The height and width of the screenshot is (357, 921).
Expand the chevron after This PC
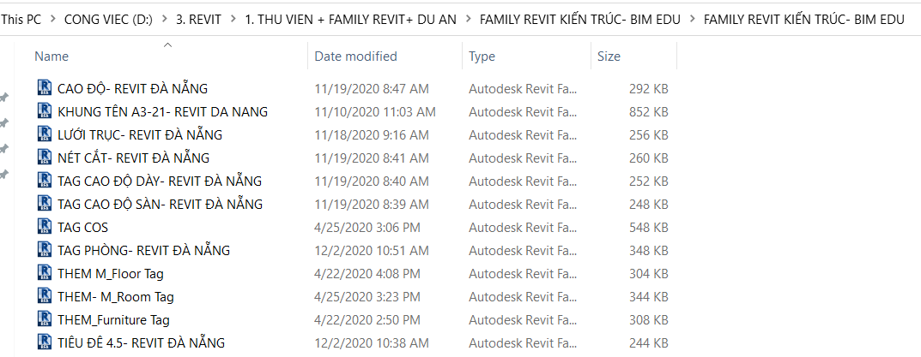click(x=51, y=19)
